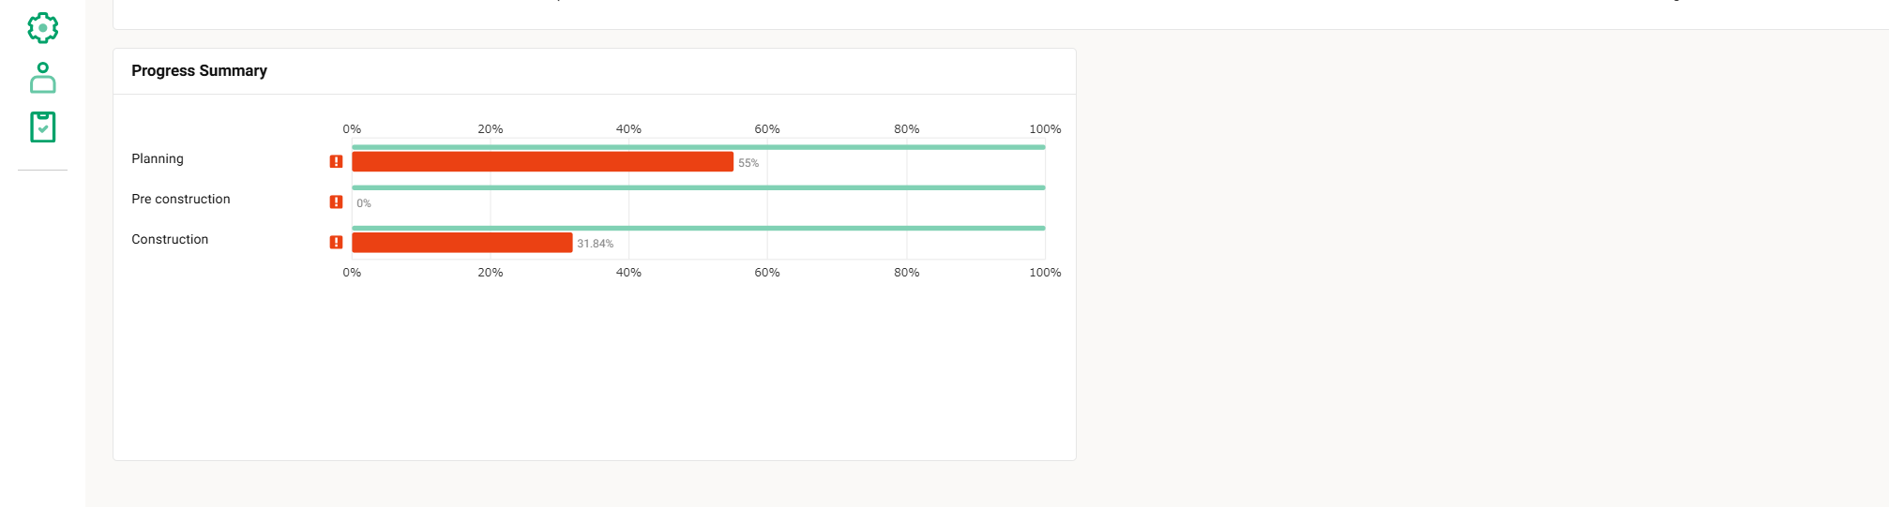Click the 31.84% value label
1889x507 pixels.
(x=595, y=244)
